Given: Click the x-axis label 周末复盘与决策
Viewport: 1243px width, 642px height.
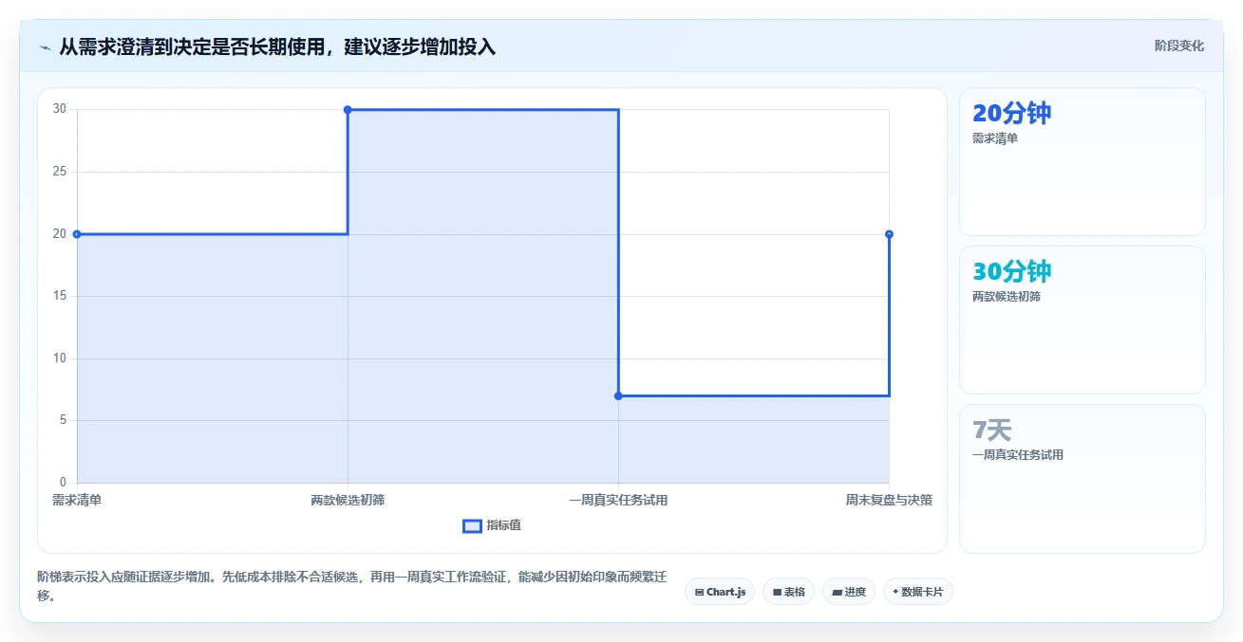Looking at the screenshot, I should [x=889, y=500].
